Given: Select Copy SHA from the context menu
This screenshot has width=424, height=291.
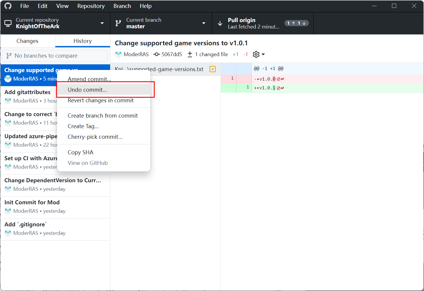Looking at the screenshot, I should pos(80,152).
